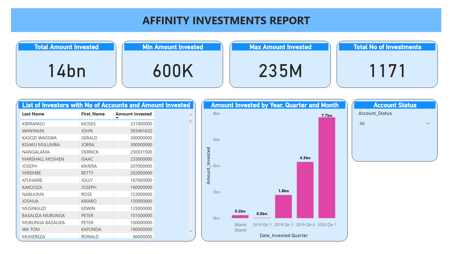Click the scroll-down arrow in the investors table
The image size is (452, 254).
coord(190,231)
